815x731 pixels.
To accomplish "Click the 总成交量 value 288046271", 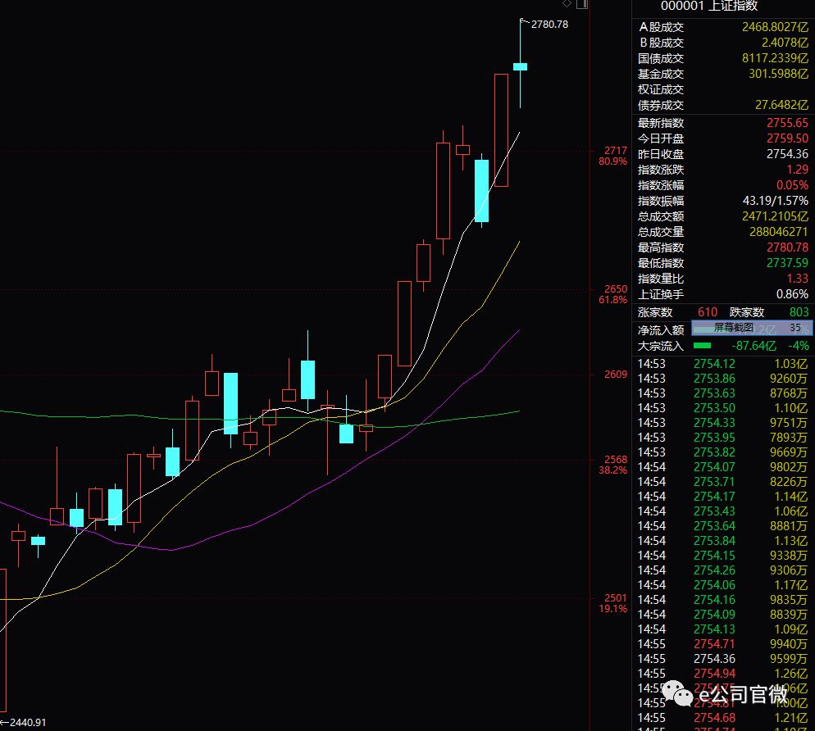I will click(779, 232).
